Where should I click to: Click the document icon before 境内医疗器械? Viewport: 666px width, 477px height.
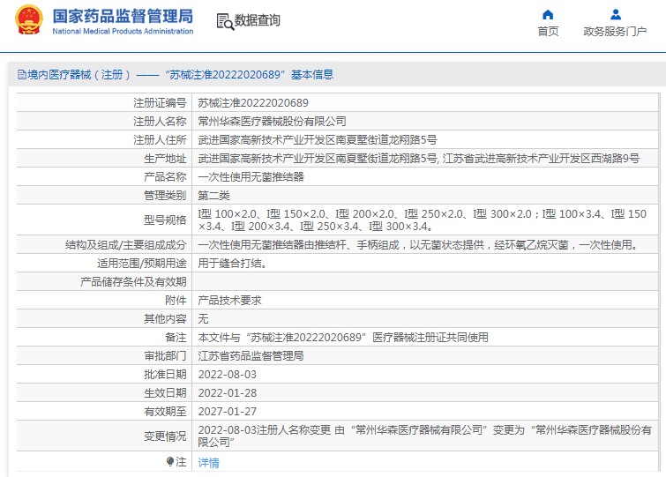click(x=22, y=75)
